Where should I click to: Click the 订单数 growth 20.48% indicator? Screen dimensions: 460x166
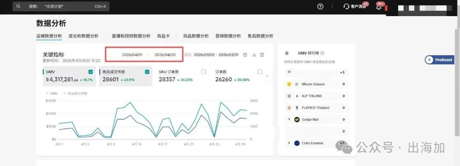(242, 80)
